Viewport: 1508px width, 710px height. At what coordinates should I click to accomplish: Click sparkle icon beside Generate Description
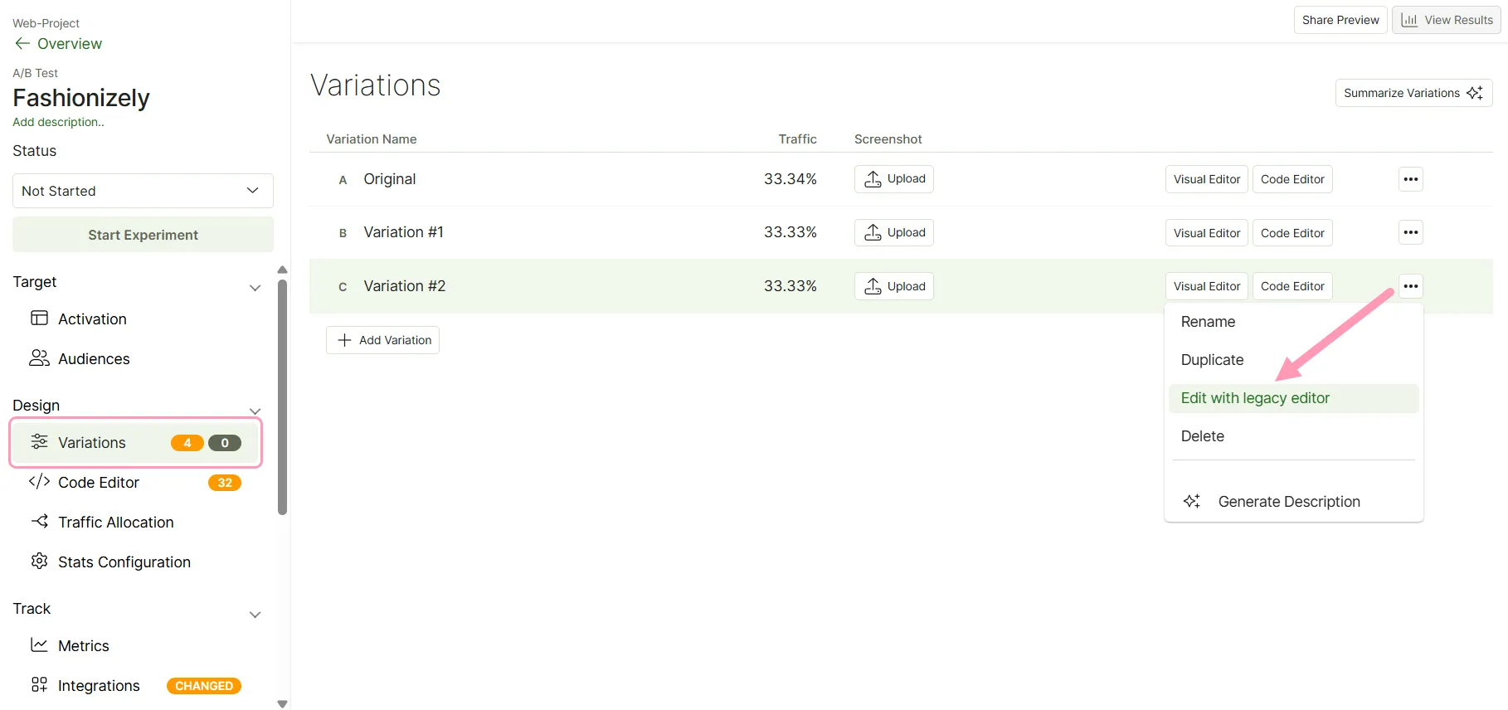[1192, 501]
